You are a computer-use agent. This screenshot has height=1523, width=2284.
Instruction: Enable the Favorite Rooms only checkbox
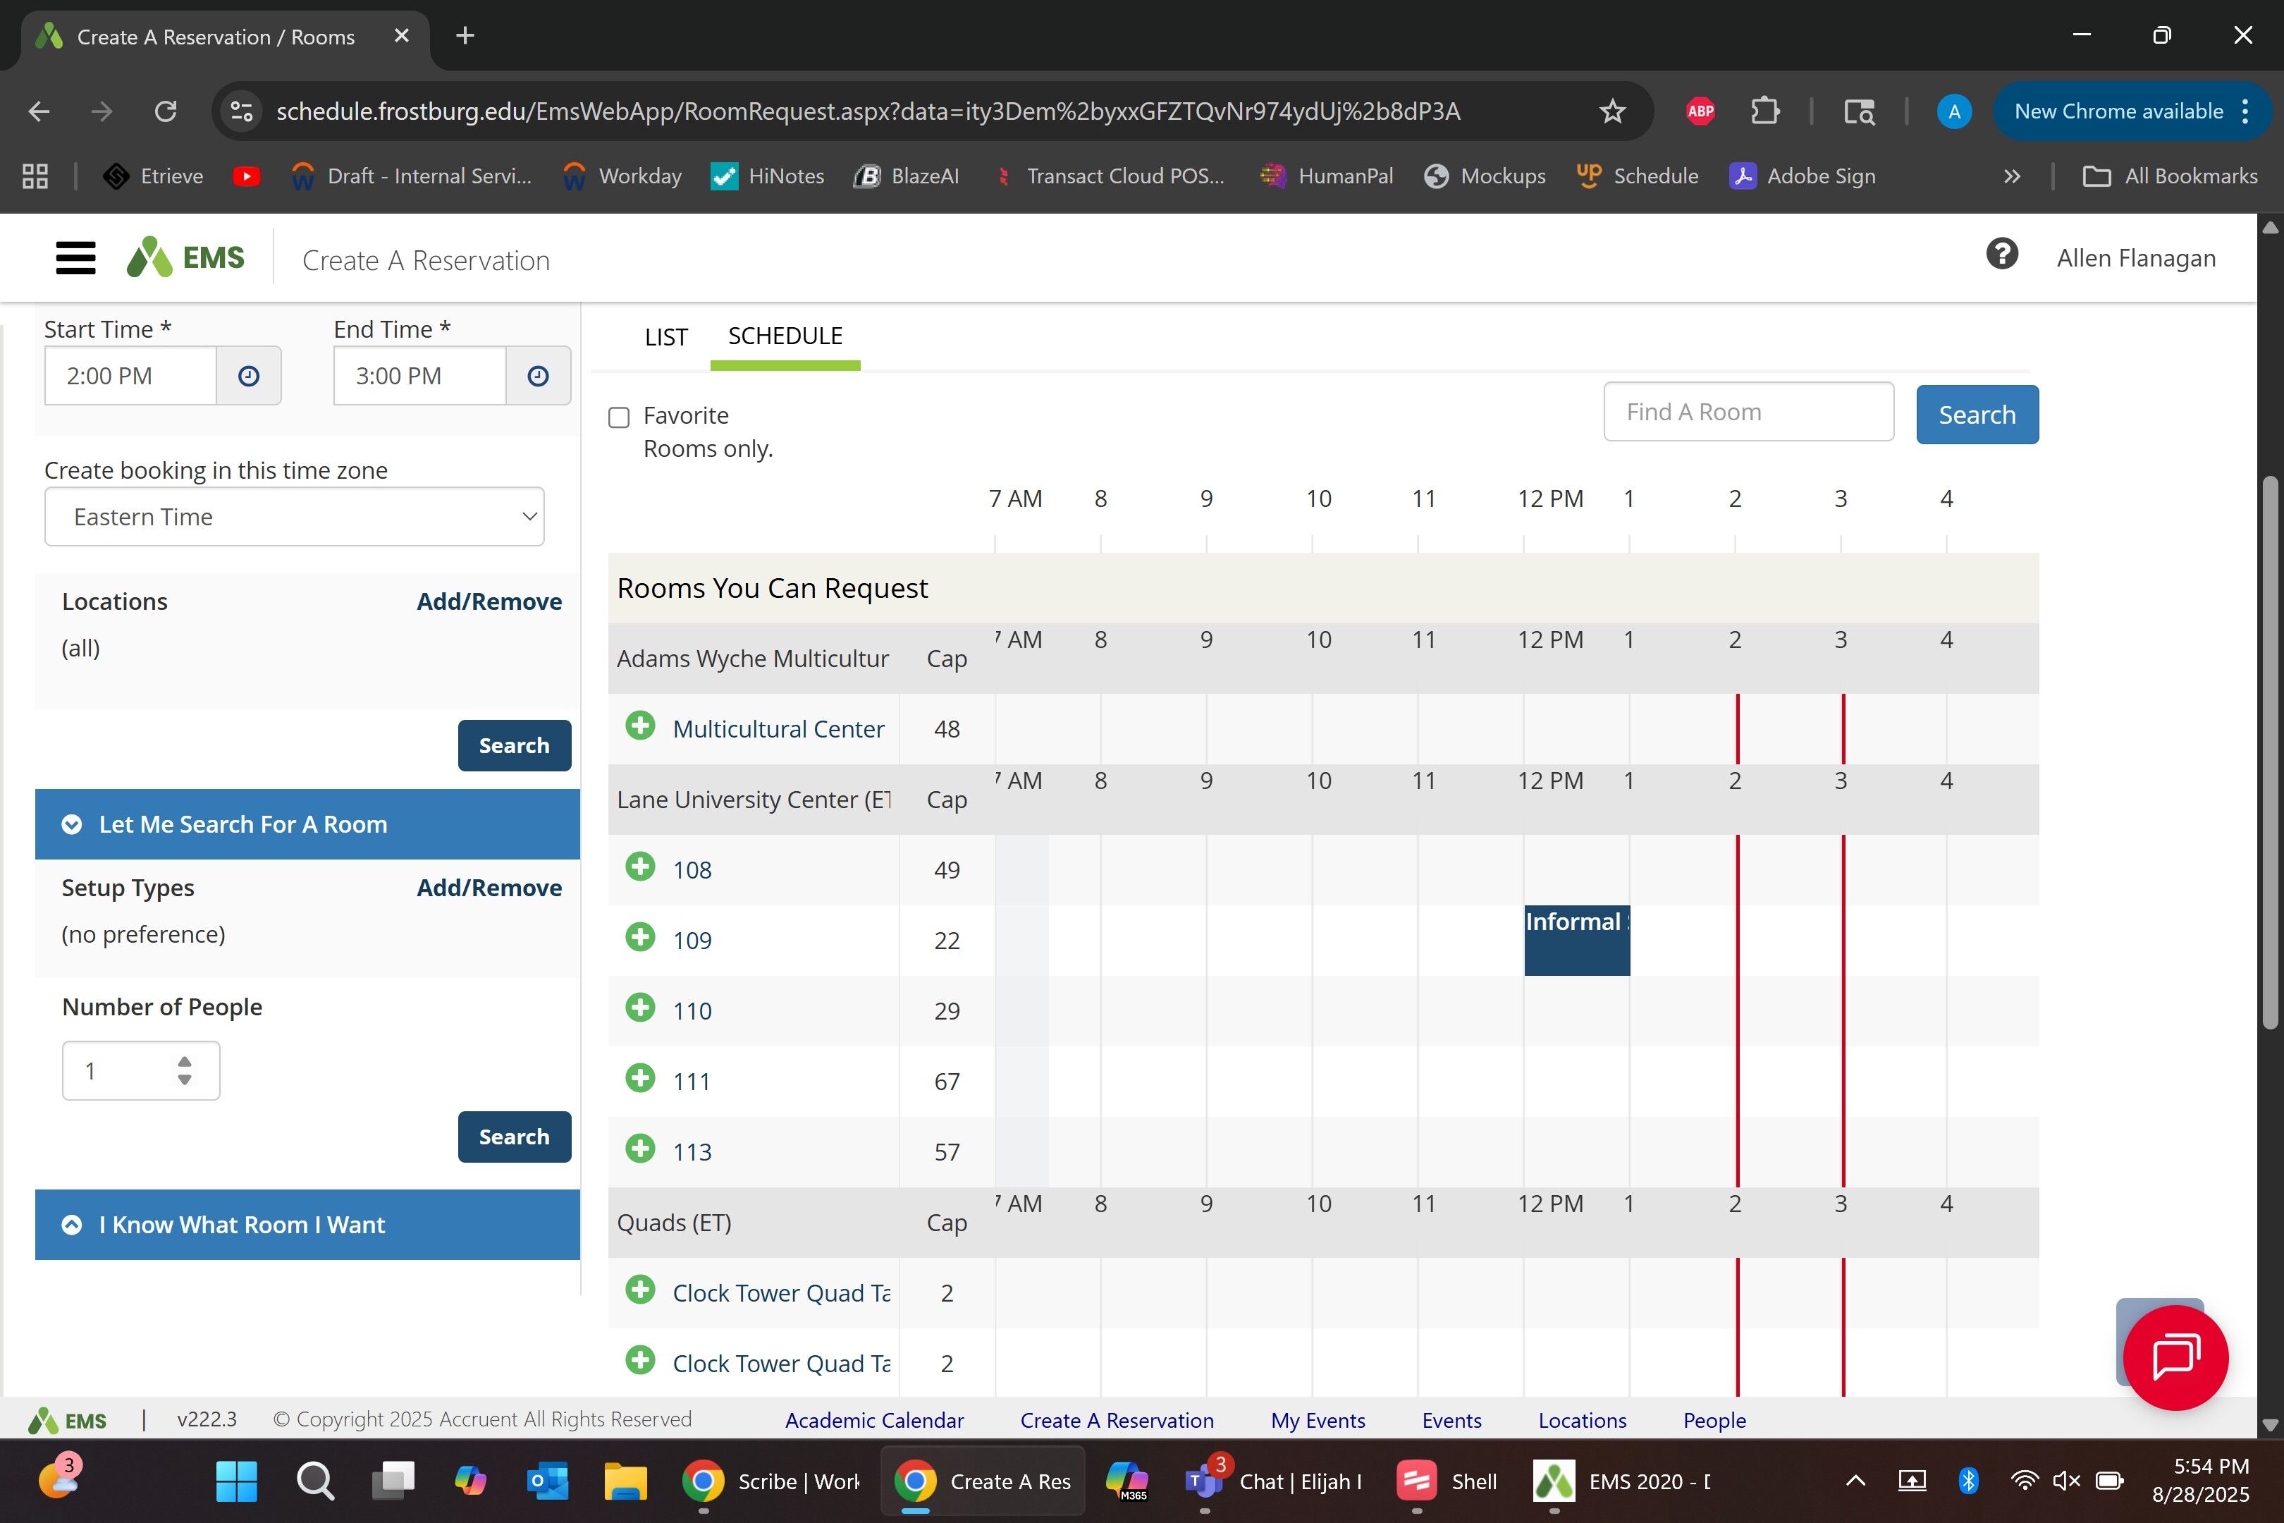pyautogui.click(x=619, y=417)
